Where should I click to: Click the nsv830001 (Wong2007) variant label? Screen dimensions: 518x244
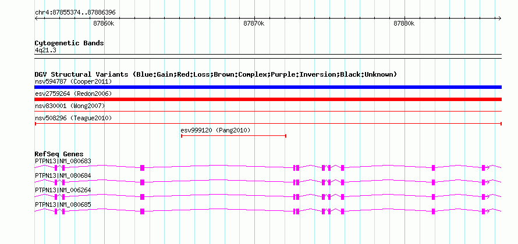70,106
